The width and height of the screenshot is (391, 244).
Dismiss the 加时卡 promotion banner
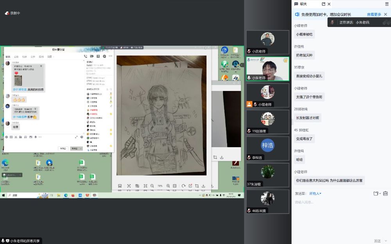[x=386, y=14]
